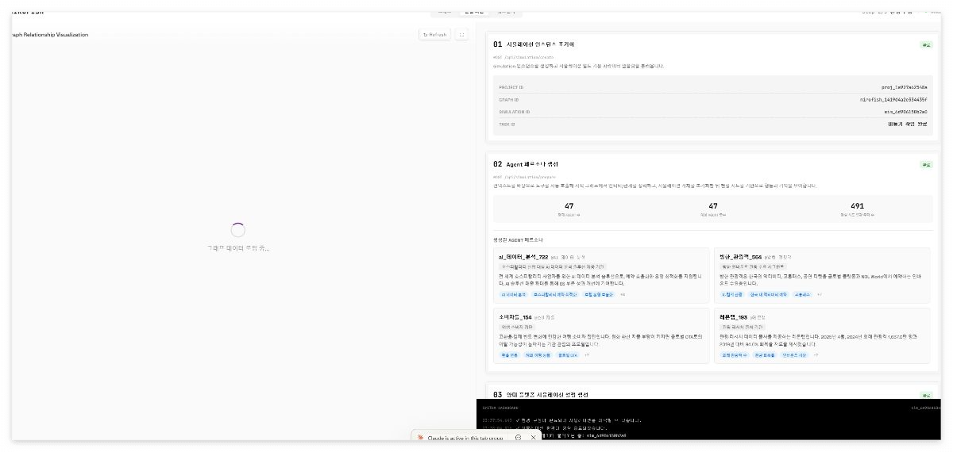Click the first blue tag on 소비자들_154 card
The width and height of the screenshot is (953, 452).
(508, 355)
